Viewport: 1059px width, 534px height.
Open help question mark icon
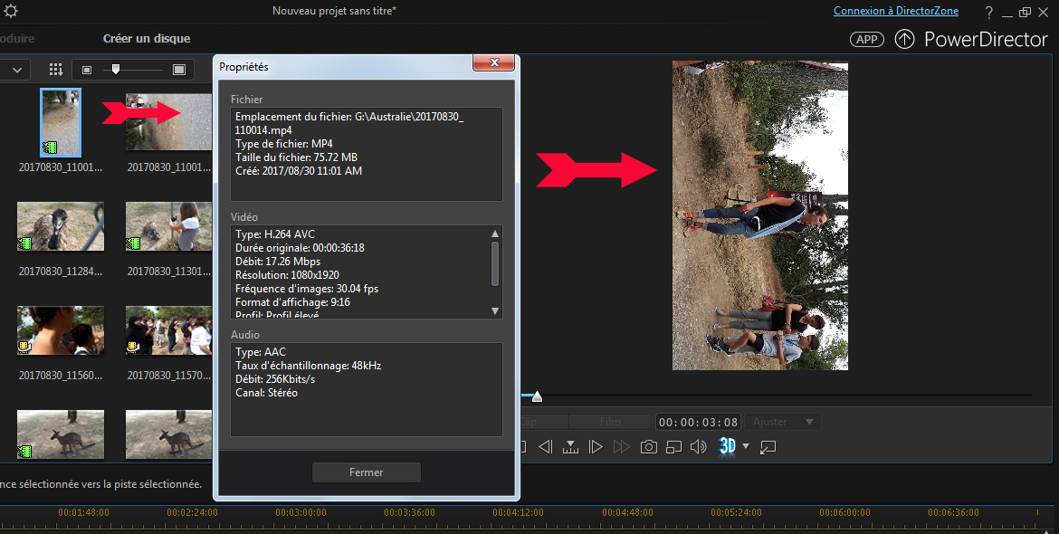click(988, 12)
